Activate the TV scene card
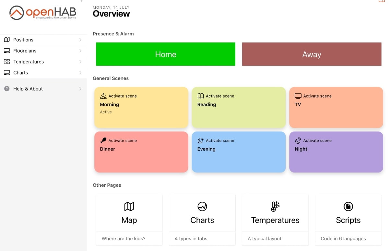The height and width of the screenshot is (251, 389). [336, 107]
